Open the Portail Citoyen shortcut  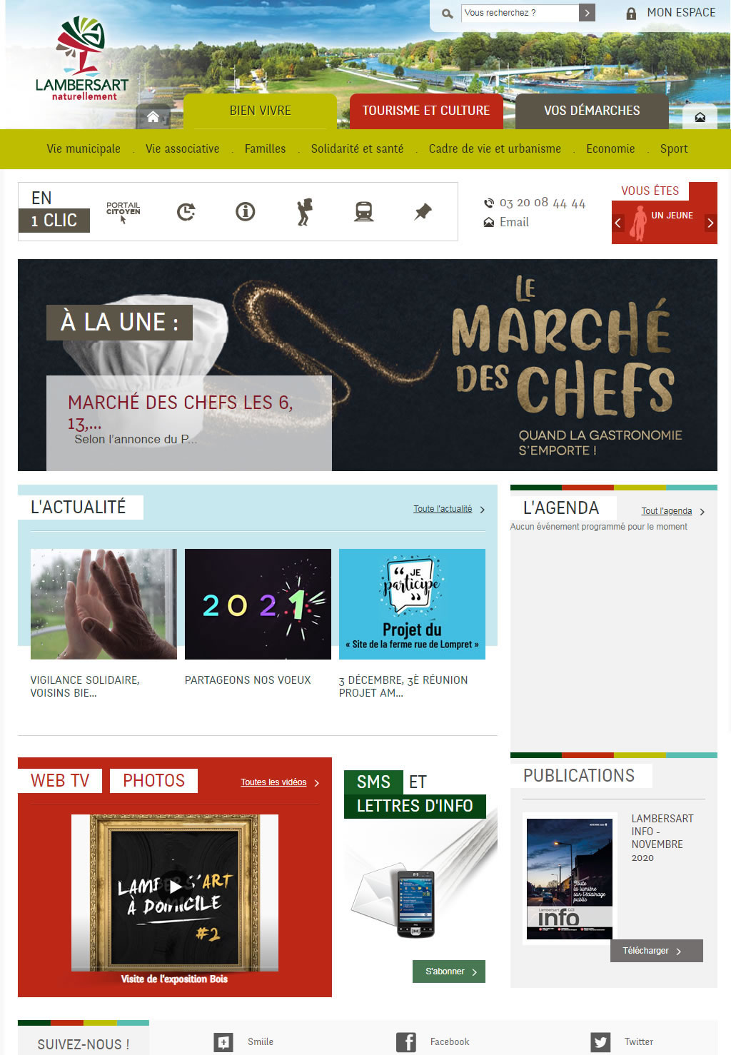pos(123,212)
